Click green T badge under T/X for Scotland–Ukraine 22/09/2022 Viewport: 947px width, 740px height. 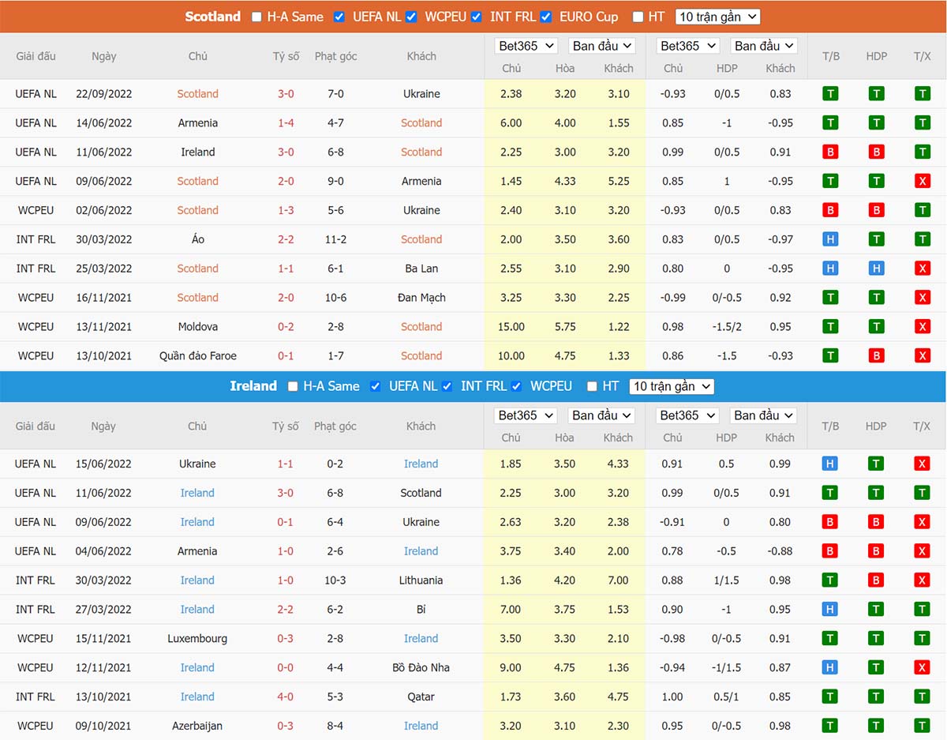(x=922, y=94)
